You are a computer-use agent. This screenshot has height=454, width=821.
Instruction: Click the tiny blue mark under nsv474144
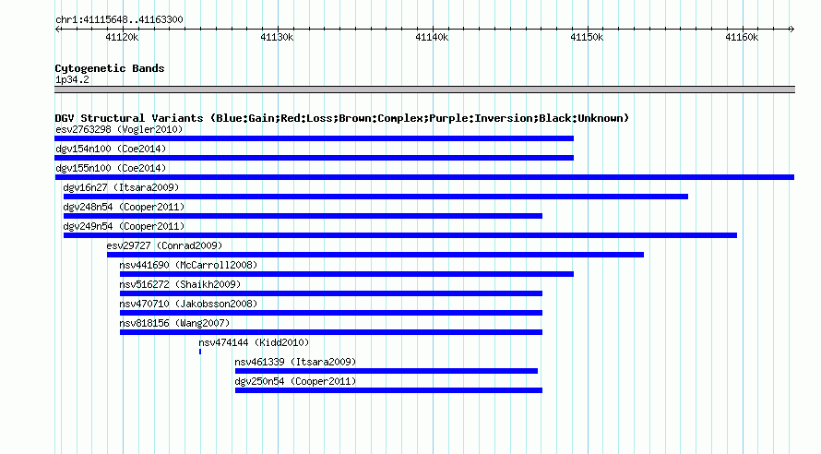point(200,352)
